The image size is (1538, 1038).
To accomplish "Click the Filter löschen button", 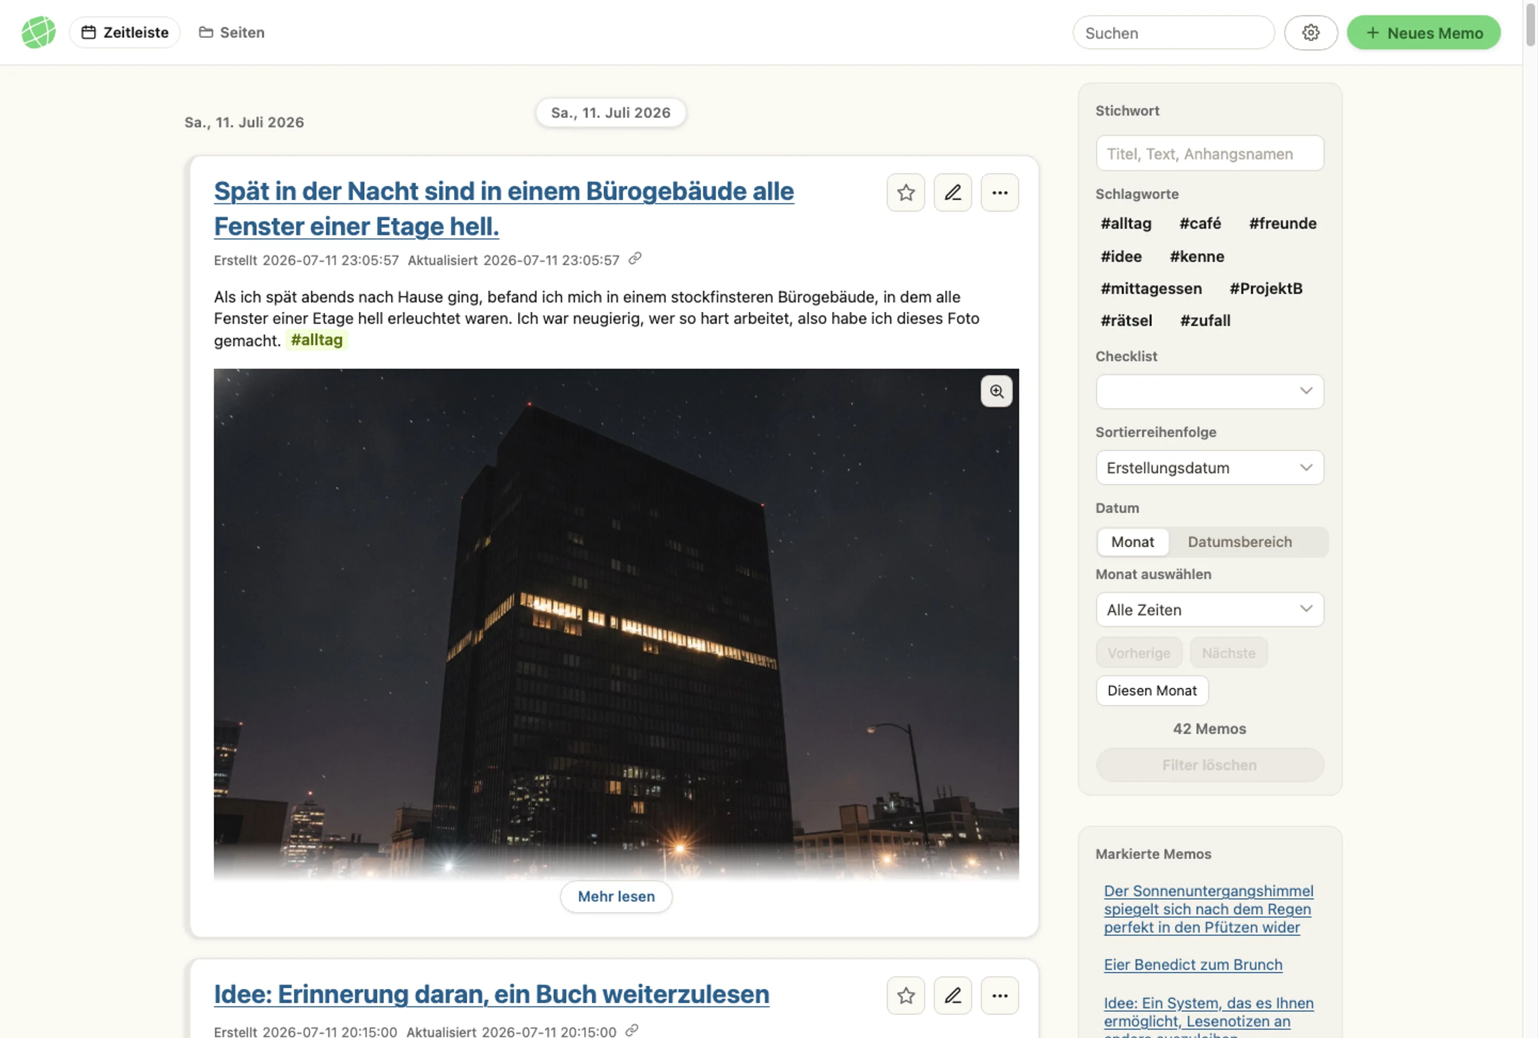I will [x=1209, y=765].
